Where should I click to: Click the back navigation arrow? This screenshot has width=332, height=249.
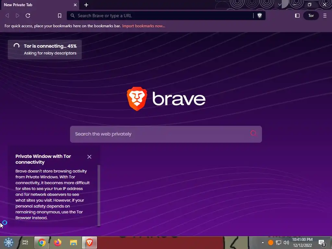click(7, 16)
